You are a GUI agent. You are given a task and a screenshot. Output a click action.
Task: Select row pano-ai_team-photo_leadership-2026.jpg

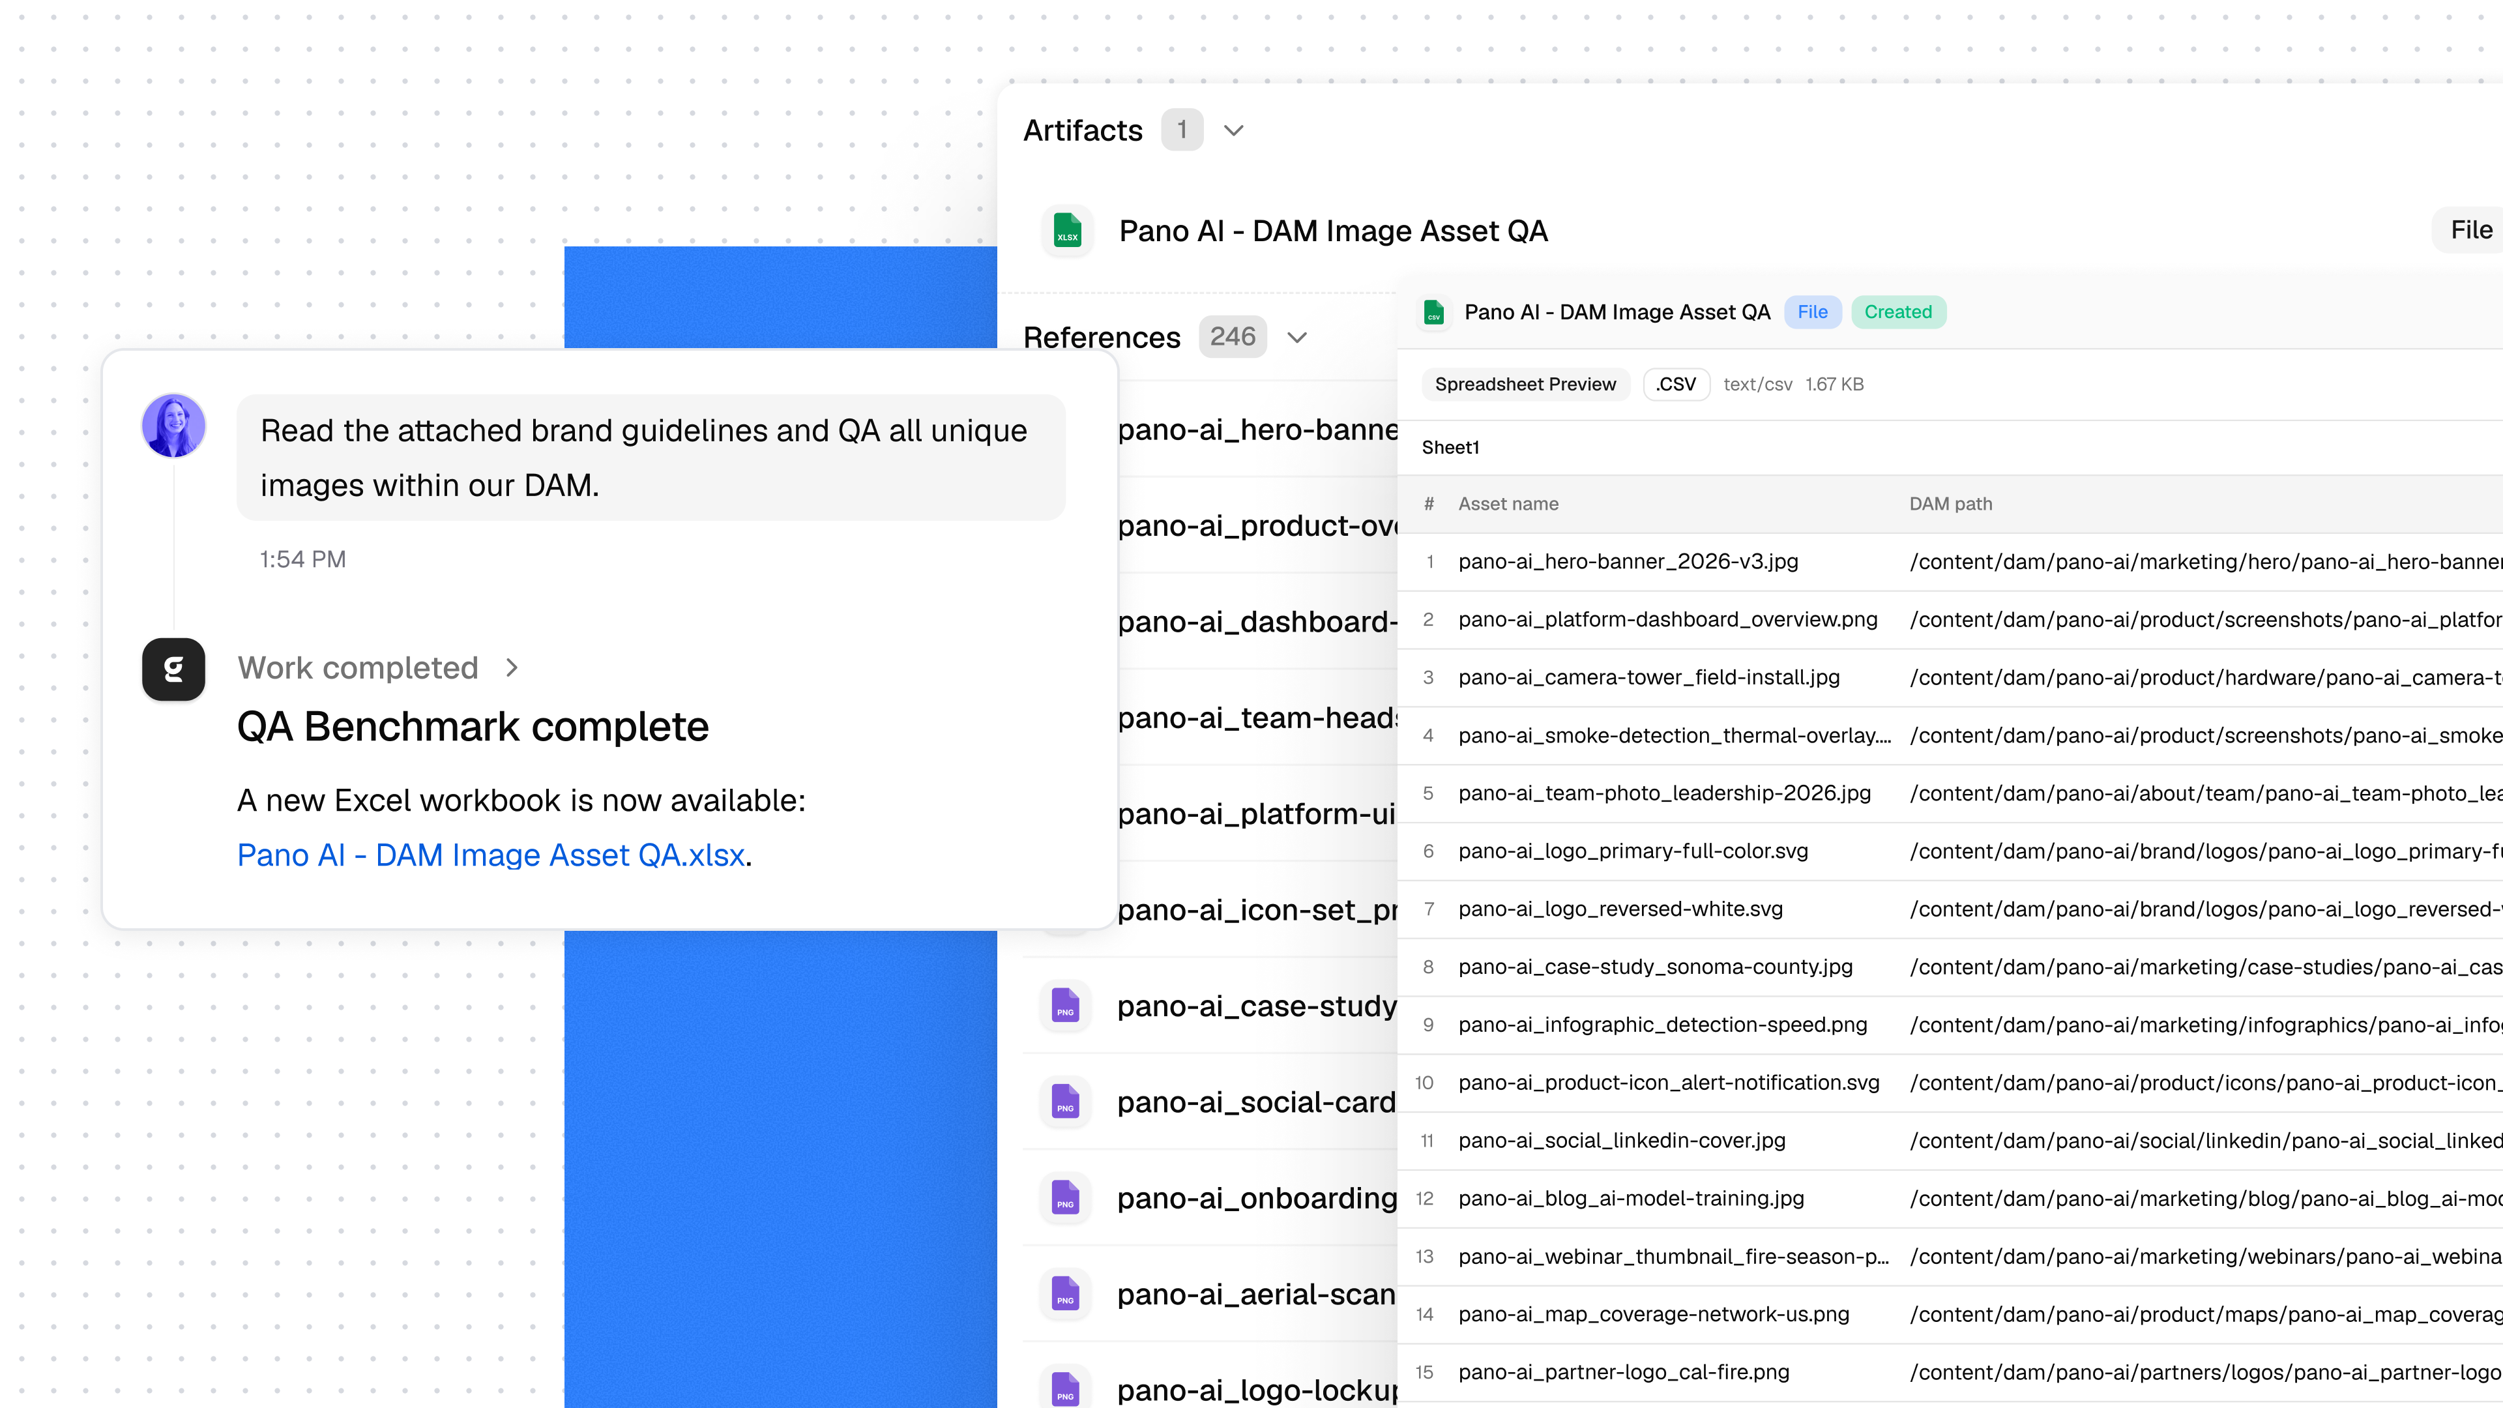point(1950,793)
